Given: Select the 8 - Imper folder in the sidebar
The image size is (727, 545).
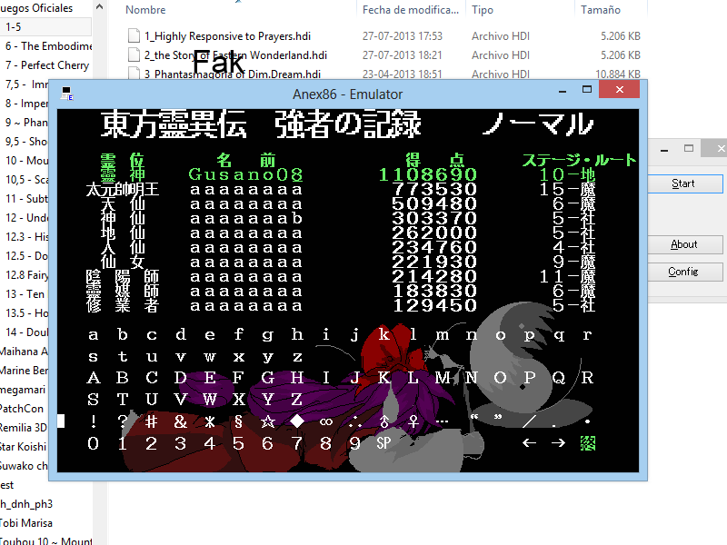Looking at the screenshot, I should [26, 103].
